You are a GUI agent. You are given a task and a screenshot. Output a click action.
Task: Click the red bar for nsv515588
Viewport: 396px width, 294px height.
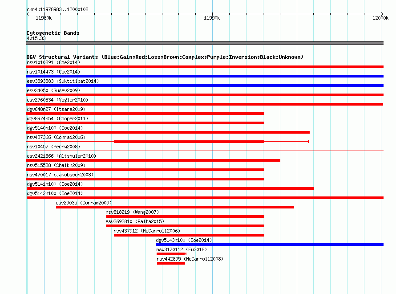[145, 170]
